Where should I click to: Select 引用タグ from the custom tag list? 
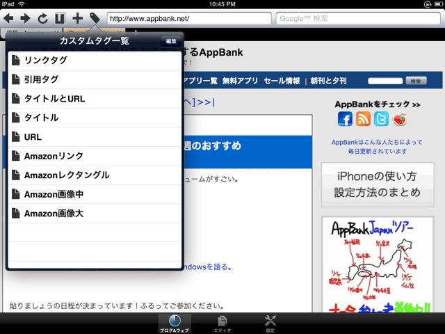pyautogui.click(x=95, y=79)
